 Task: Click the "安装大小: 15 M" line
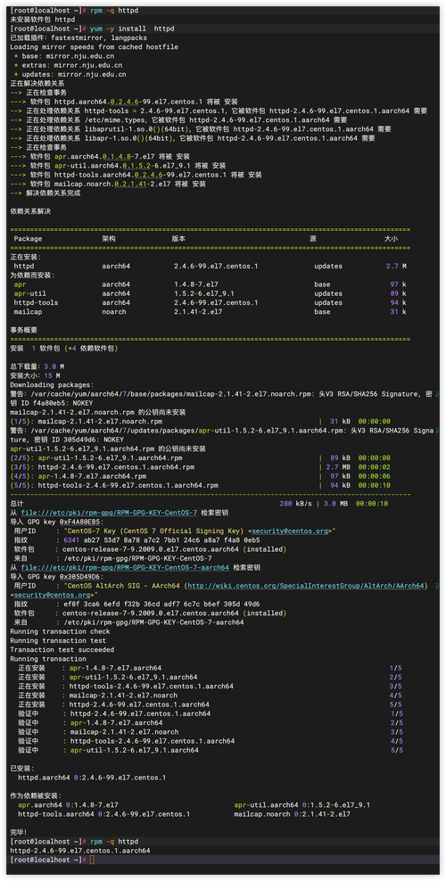(x=36, y=375)
